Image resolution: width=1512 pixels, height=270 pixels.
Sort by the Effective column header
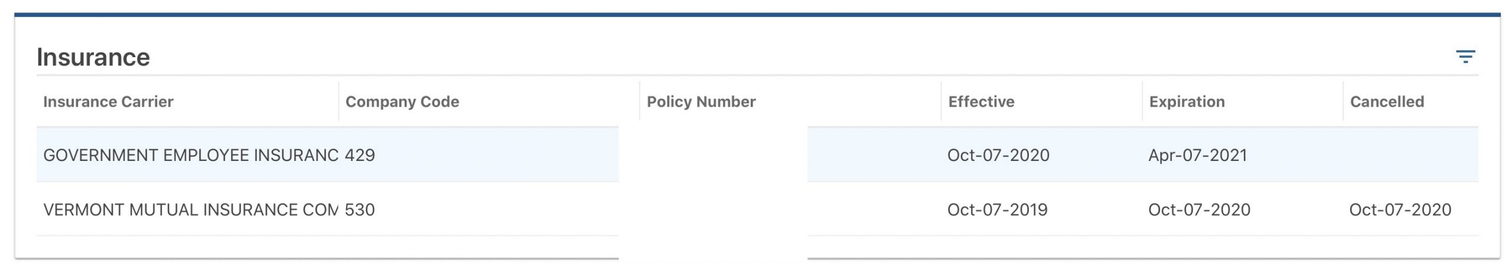click(x=981, y=101)
